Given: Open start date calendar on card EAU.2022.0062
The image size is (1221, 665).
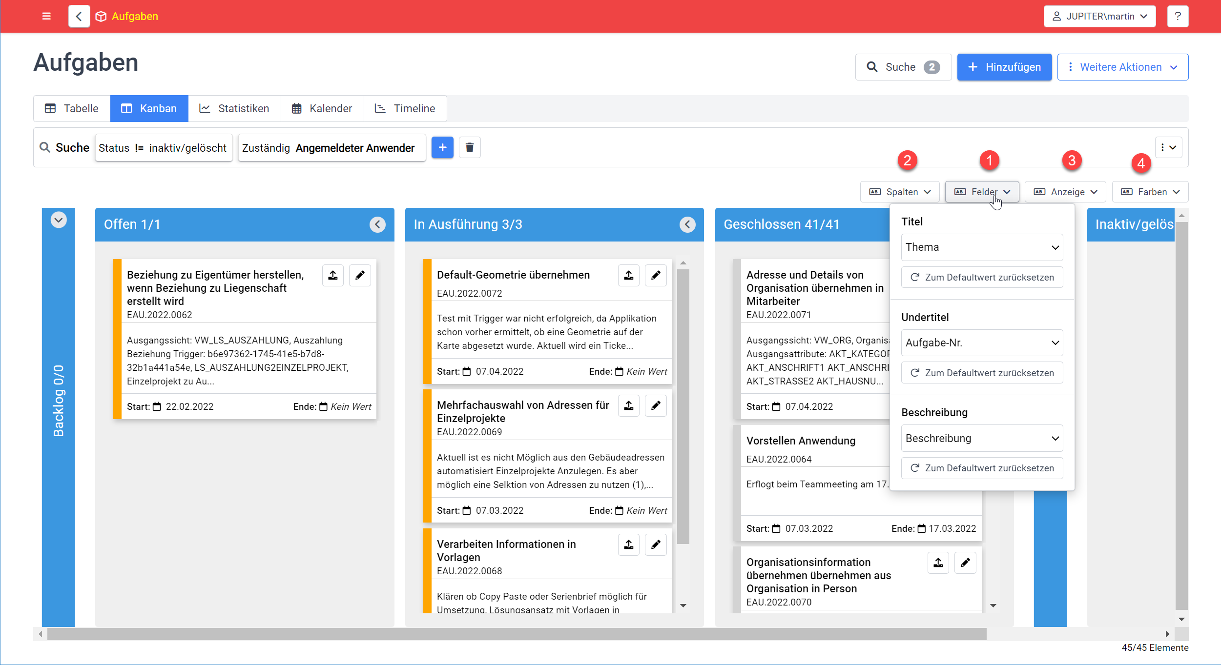Looking at the screenshot, I should coord(157,406).
